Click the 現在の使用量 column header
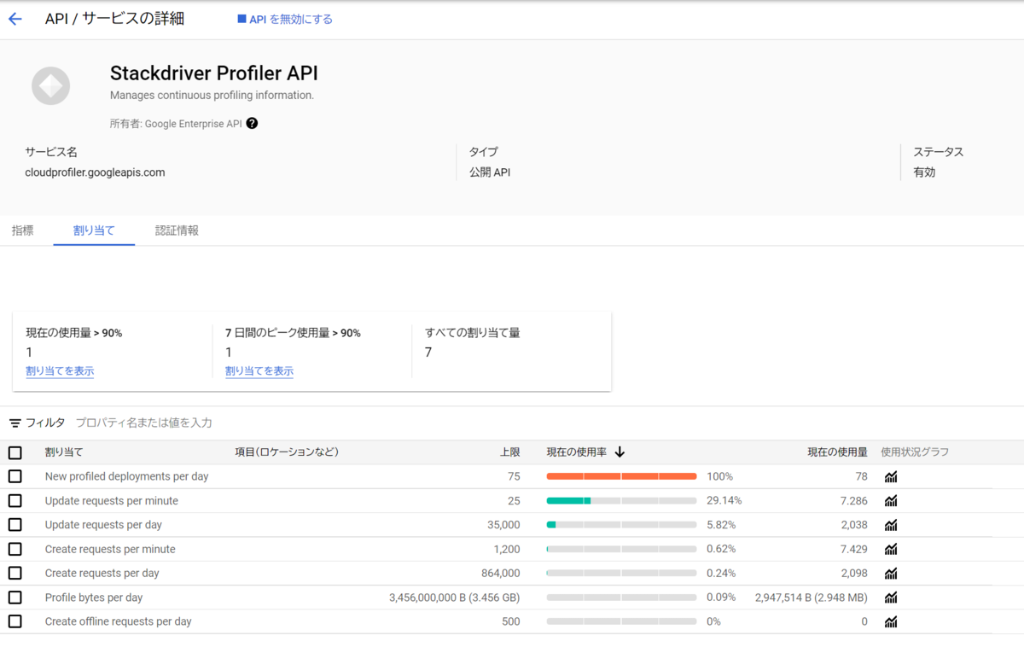This screenshot has height=653, width=1024. (838, 452)
